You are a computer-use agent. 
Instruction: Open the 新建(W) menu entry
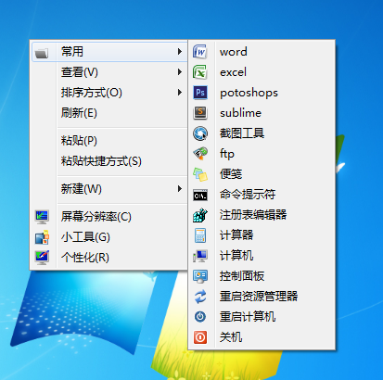pos(109,189)
